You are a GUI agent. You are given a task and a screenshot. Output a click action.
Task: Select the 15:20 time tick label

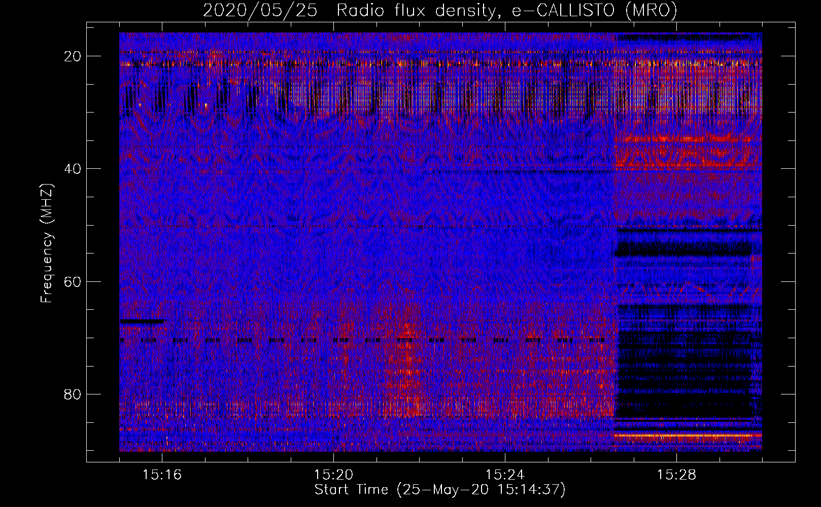[x=334, y=475]
